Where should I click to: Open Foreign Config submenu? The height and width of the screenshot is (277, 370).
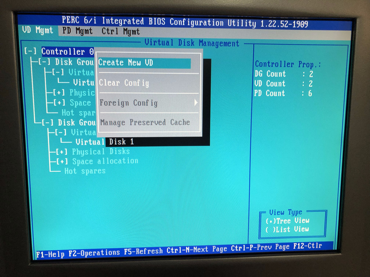click(x=149, y=103)
